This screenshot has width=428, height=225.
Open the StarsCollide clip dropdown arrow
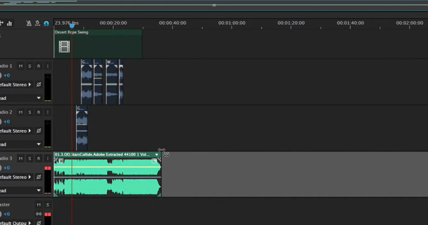[157, 155]
